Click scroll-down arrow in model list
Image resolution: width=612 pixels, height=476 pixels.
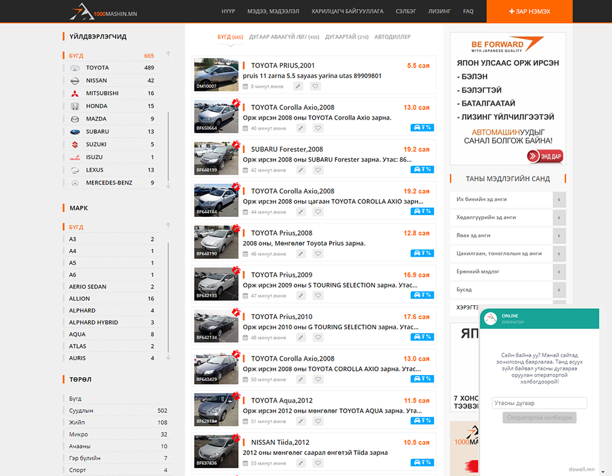point(168,357)
